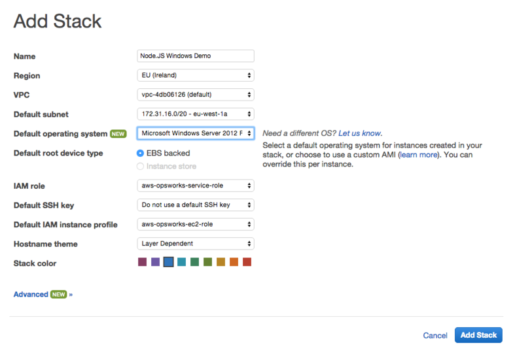Open the IAM role dropdown

(x=196, y=186)
